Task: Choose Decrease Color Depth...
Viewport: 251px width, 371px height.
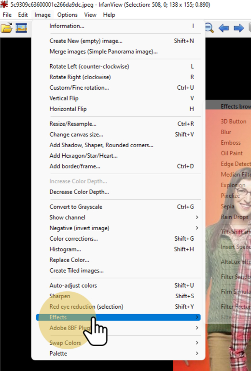Action: pyautogui.click(x=118, y=192)
